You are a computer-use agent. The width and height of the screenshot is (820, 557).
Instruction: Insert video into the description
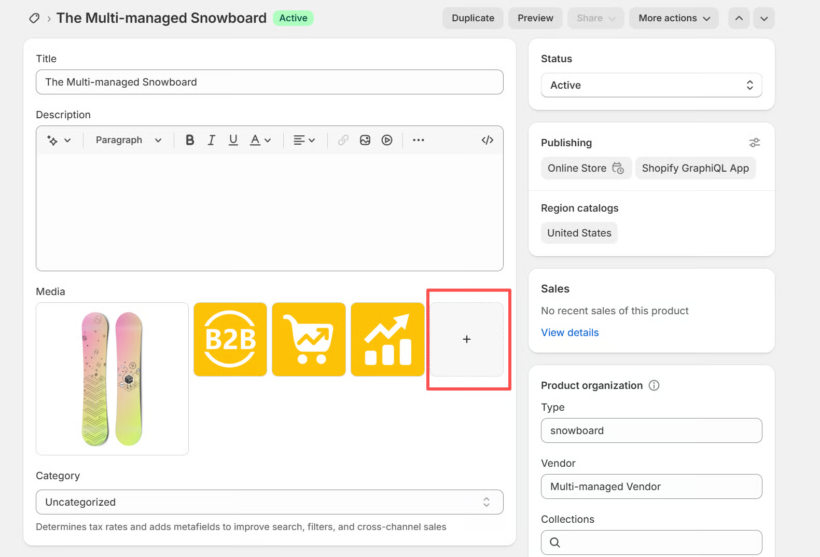click(387, 140)
